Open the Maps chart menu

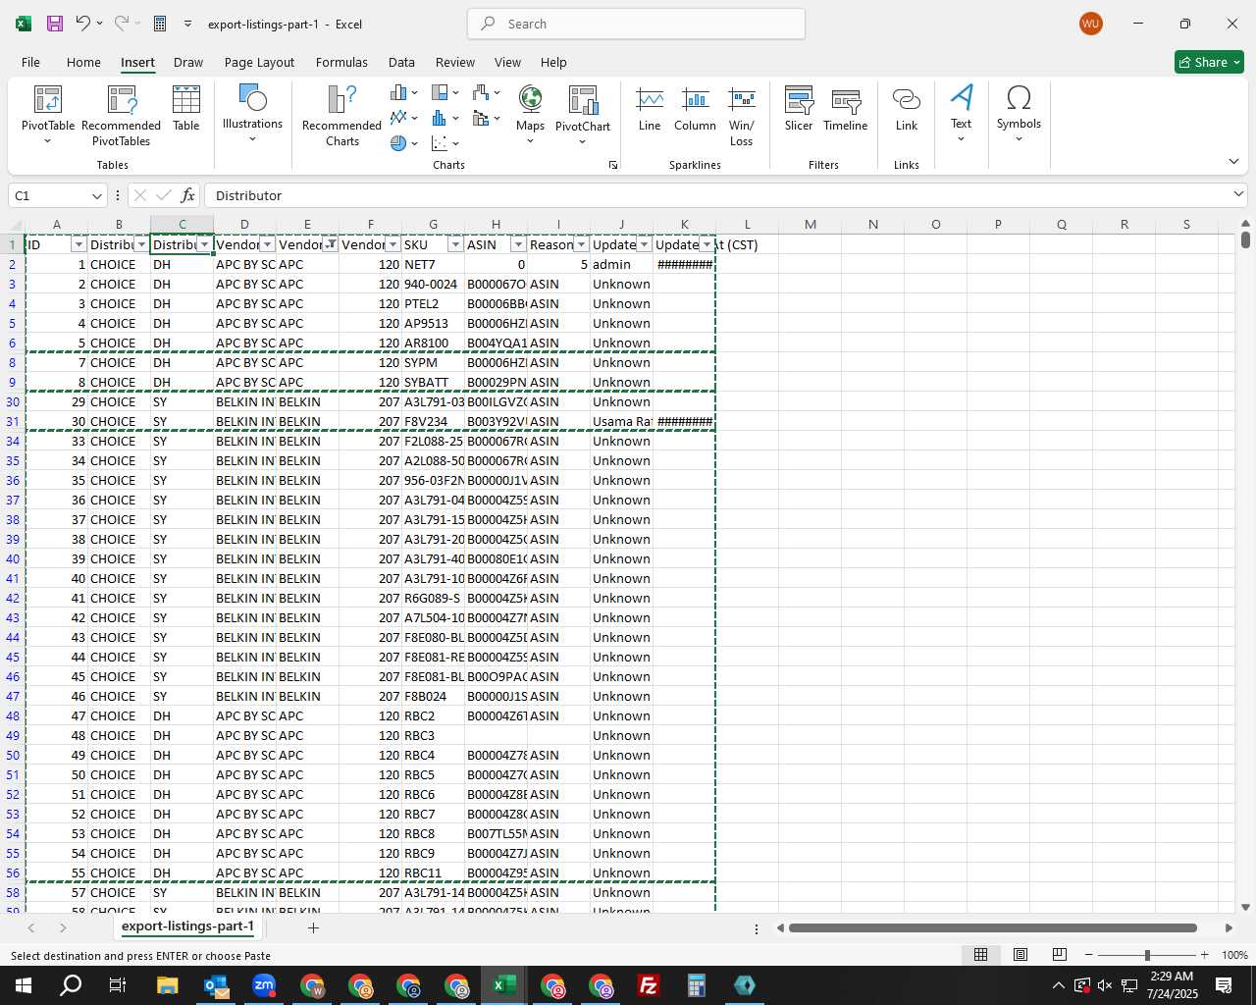530,113
